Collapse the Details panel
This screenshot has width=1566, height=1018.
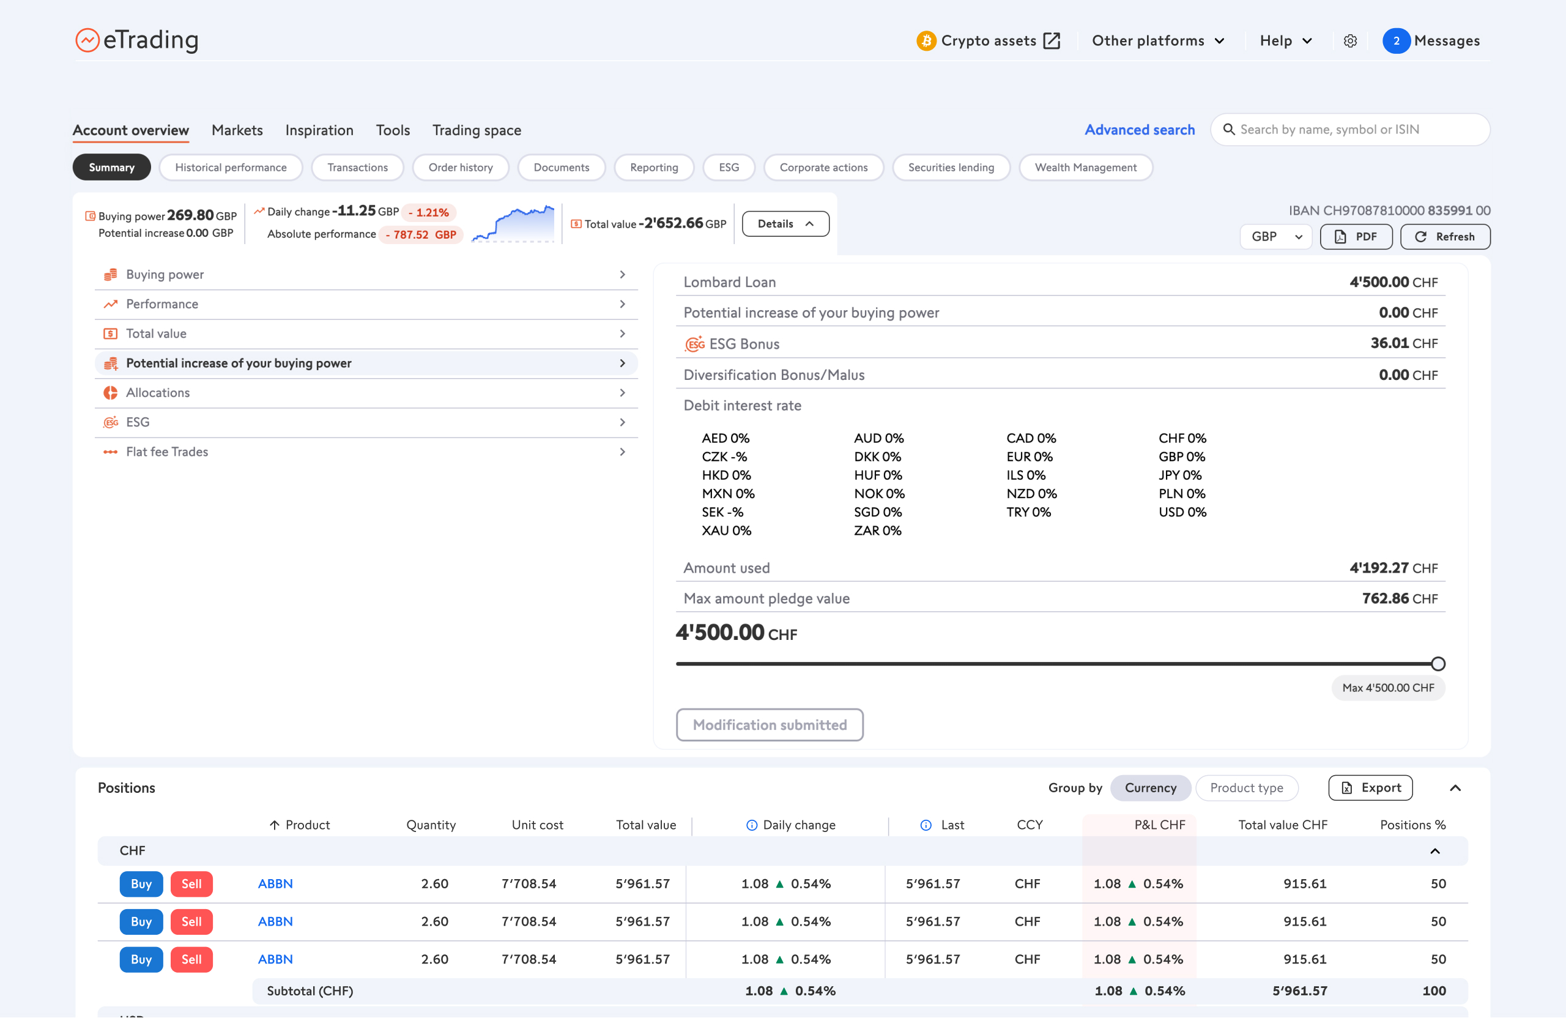[785, 223]
